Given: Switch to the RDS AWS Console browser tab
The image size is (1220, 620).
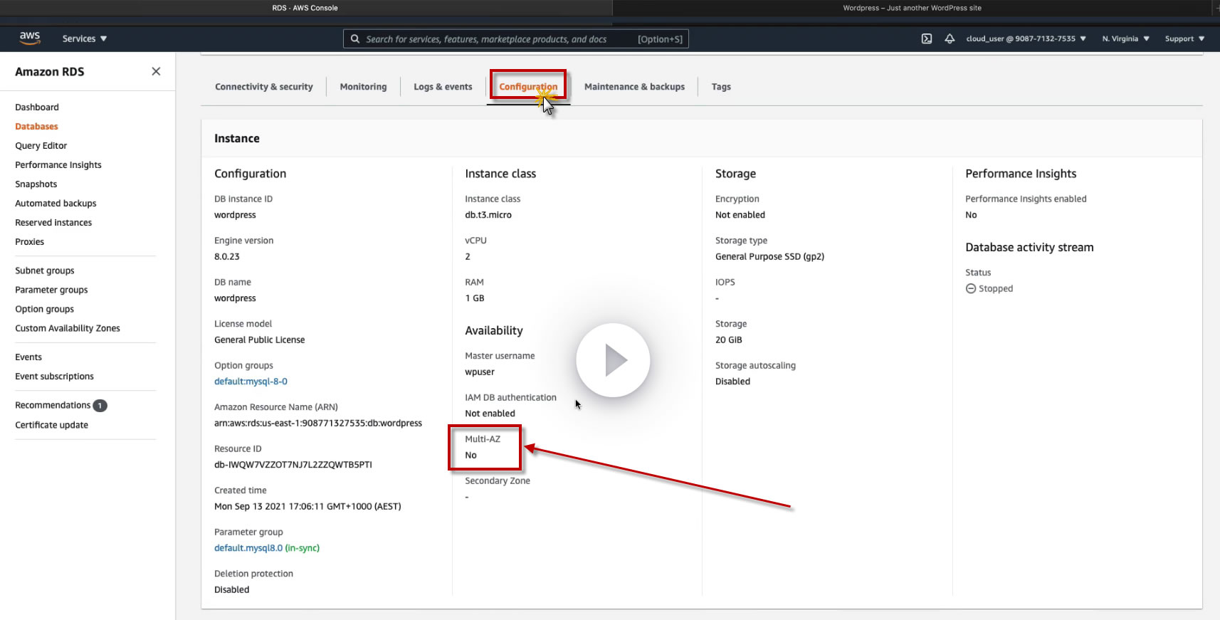Looking at the screenshot, I should coord(305,8).
